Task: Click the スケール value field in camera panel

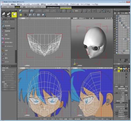Action: [x=126, y=108]
